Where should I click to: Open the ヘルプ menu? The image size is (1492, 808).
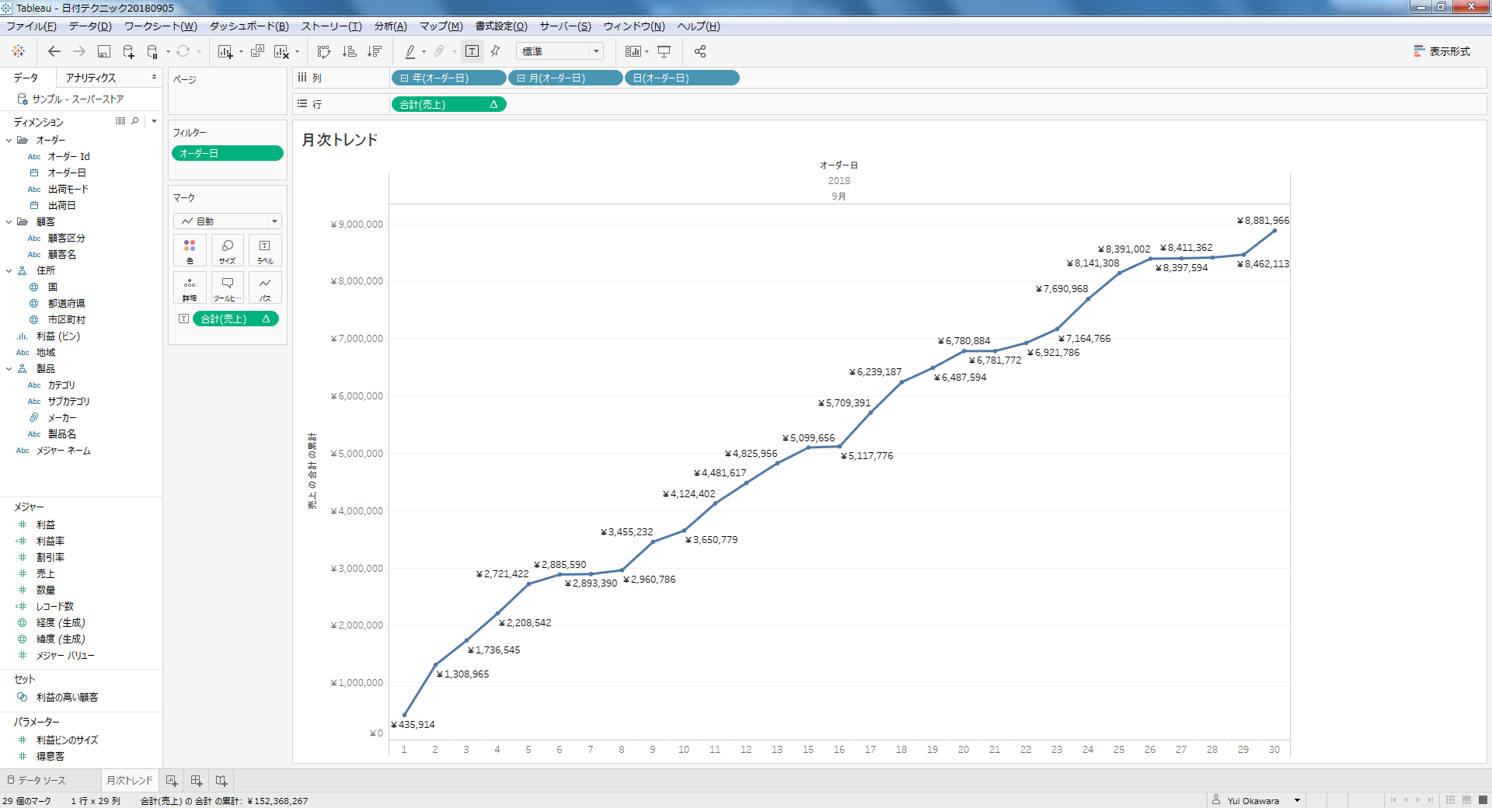[698, 26]
